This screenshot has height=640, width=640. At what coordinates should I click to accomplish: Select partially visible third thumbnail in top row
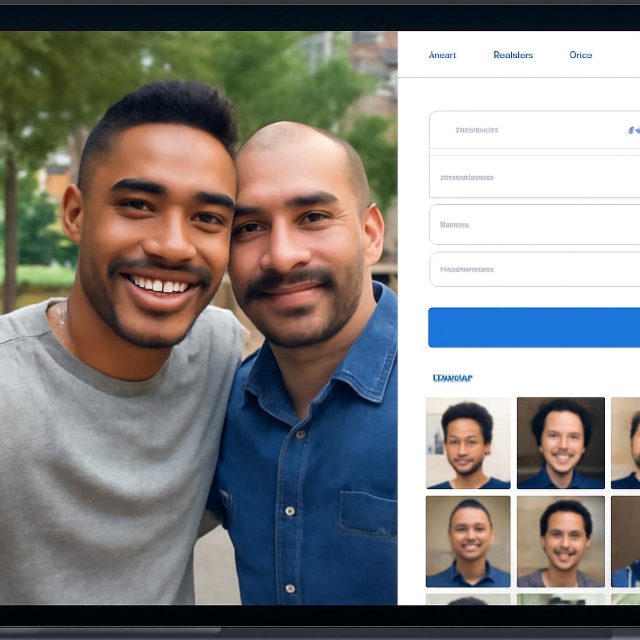click(x=625, y=443)
